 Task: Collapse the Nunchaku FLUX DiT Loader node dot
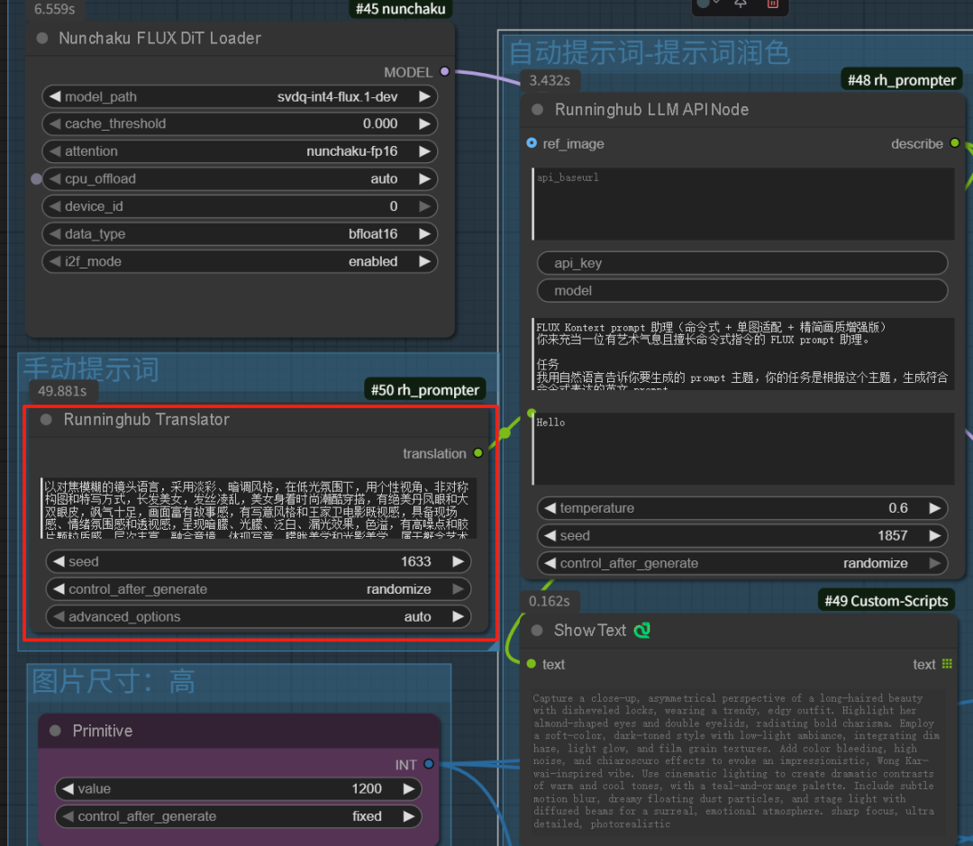click(42, 38)
